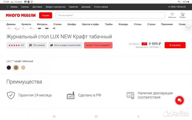
Task: Open the Прихожие category
Action: pyautogui.click(x=167, y=24)
